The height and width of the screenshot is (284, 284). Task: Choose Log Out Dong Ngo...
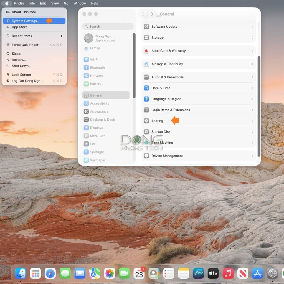point(34,81)
